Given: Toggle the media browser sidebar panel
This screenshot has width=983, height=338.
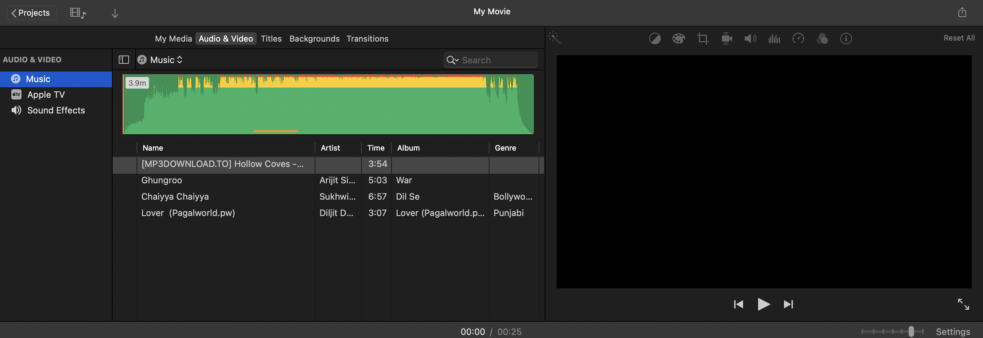Looking at the screenshot, I should [123, 59].
